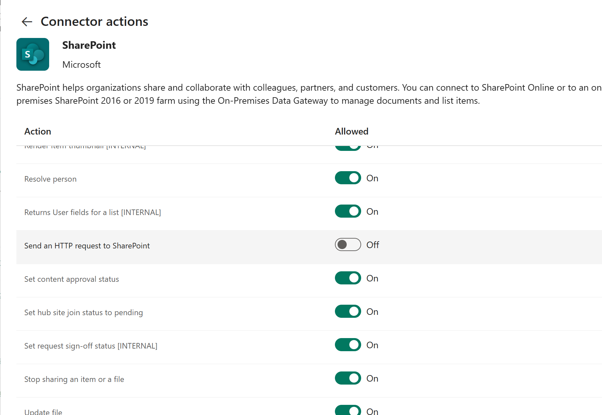Toggle Set hub site join status to pending
The image size is (602, 415).
click(348, 312)
